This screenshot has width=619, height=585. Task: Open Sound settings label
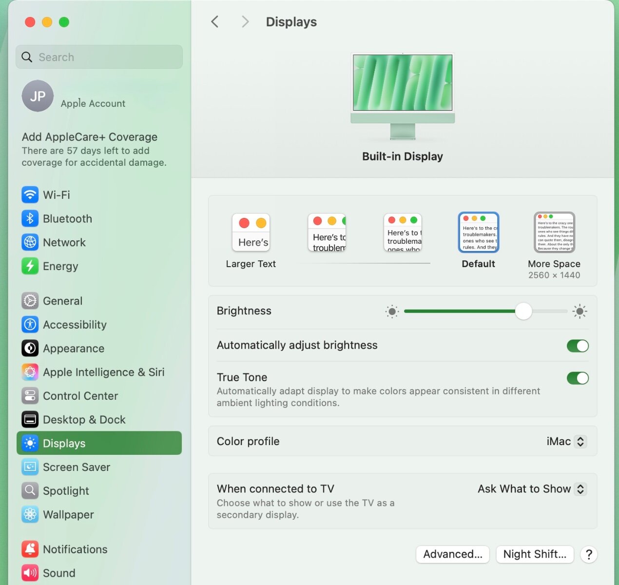point(59,573)
